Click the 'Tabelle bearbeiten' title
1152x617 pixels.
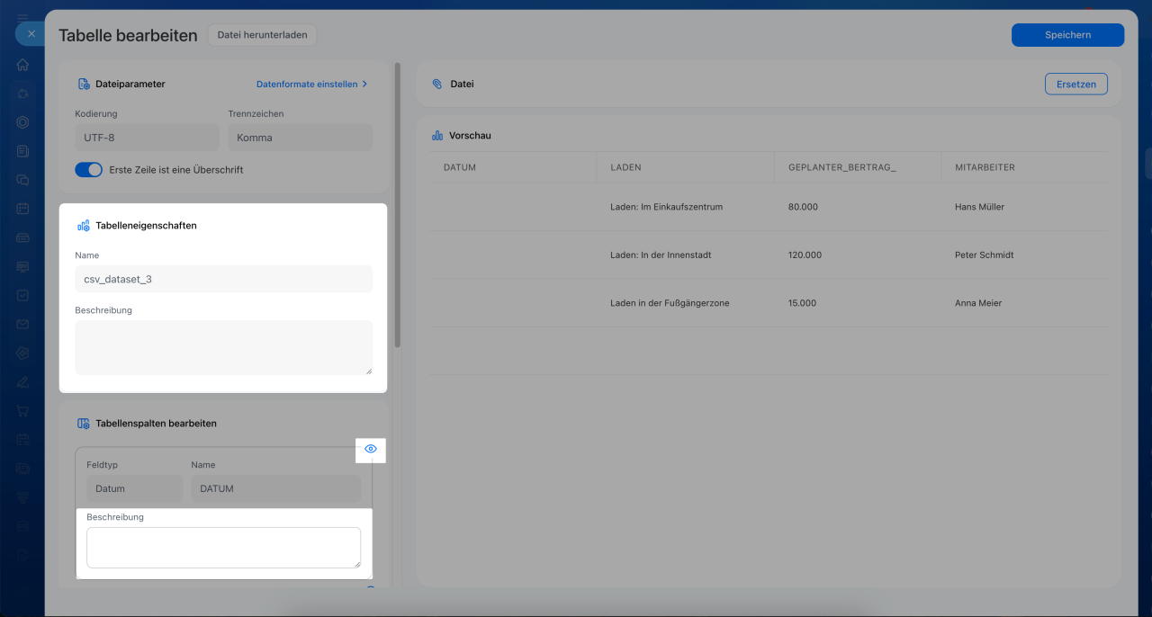(x=128, y=36)
